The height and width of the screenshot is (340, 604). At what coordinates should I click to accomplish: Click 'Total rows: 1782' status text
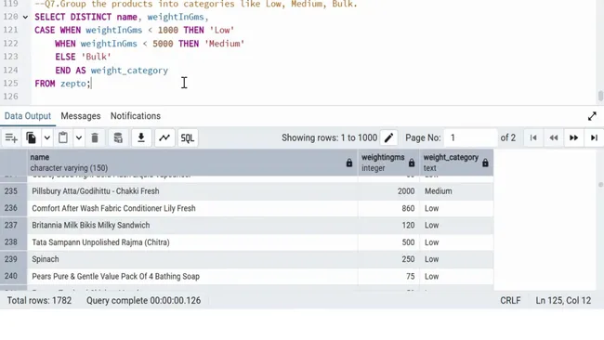39,300
